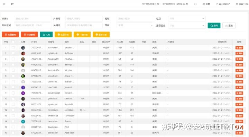Open the aazz1122 user account menu

pyautogui.click(x=242, y=4)
